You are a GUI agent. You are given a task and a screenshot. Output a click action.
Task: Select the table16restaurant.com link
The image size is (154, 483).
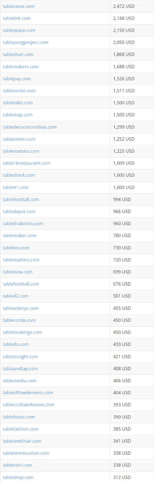(x=26, y=163)
